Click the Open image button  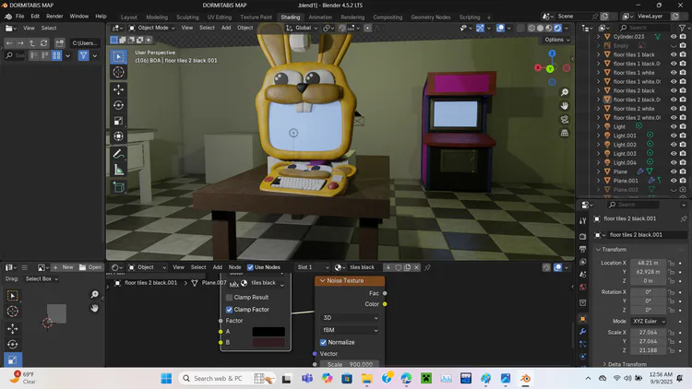[x=90, y=267]
